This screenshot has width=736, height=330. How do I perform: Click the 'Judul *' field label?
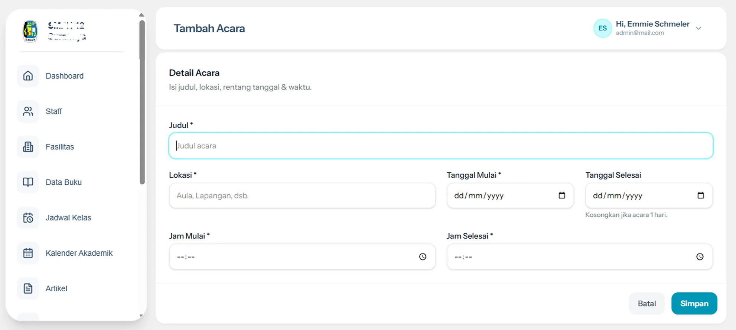[x=181, y=125]
